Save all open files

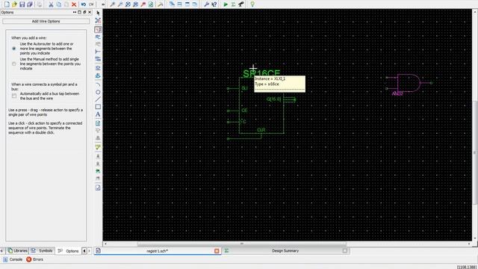pos(30,4)
